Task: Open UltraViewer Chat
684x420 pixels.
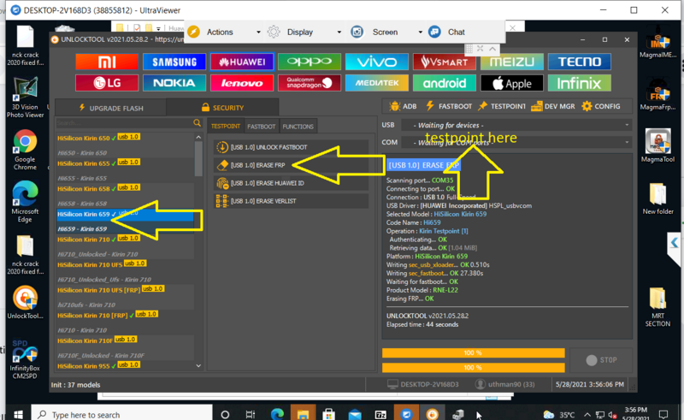Action: (447, 32)
